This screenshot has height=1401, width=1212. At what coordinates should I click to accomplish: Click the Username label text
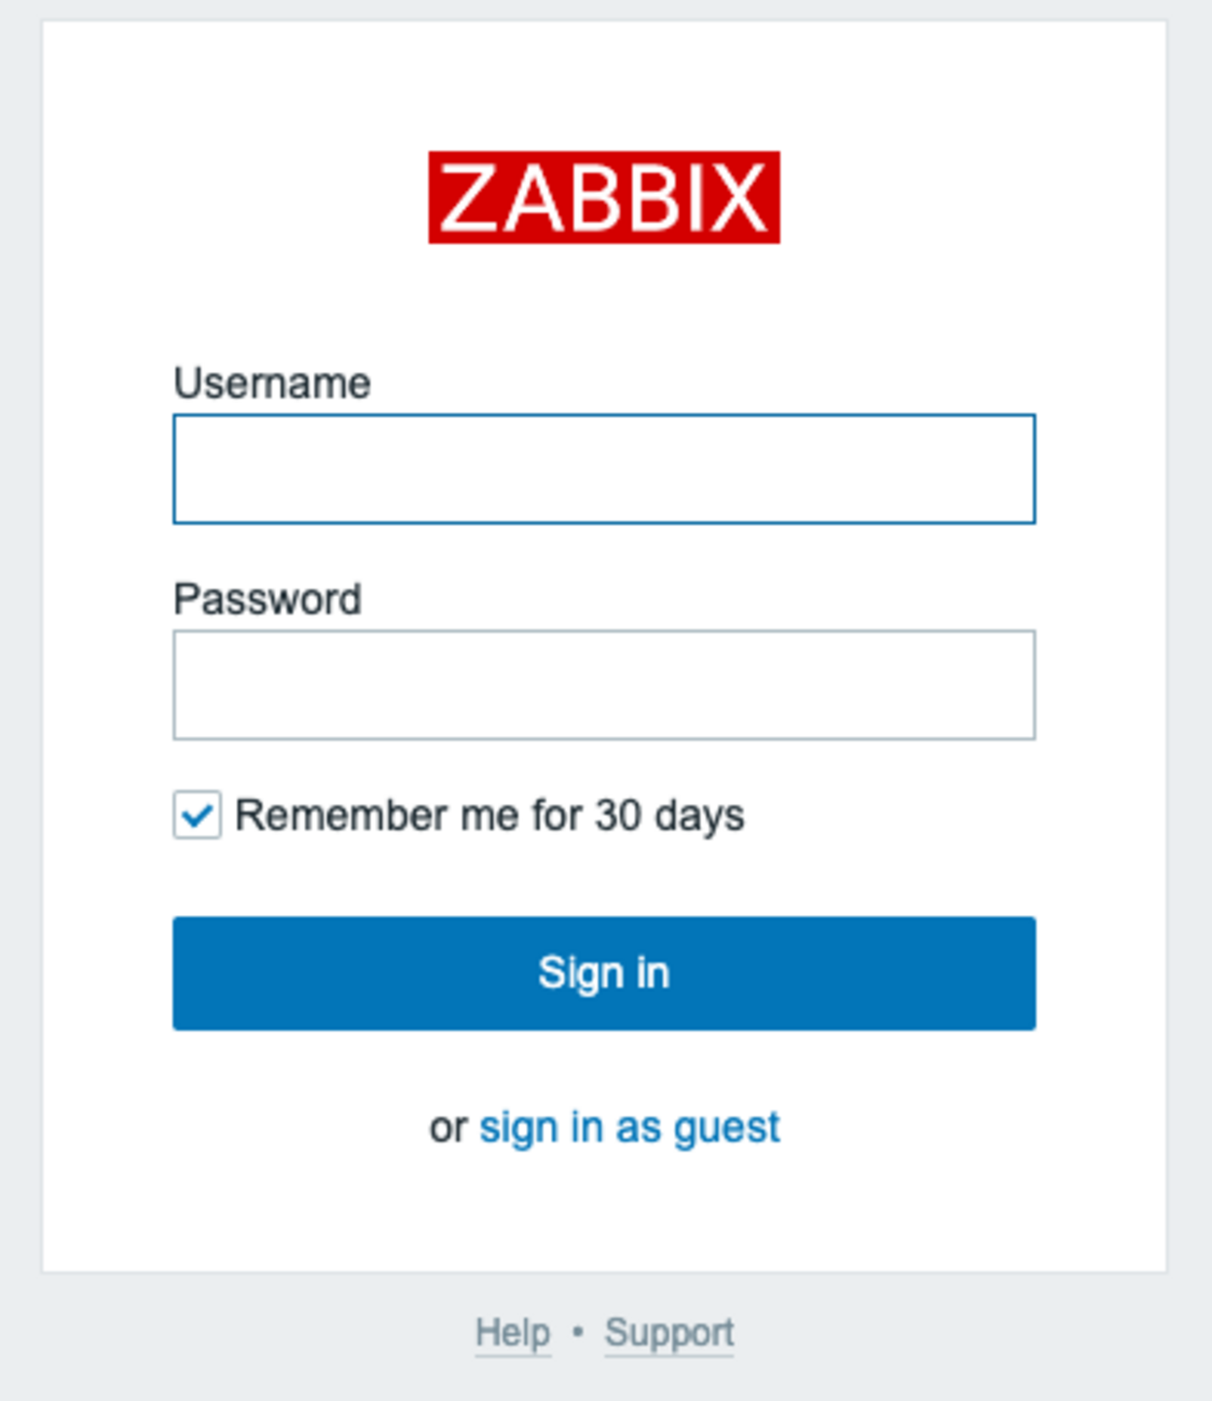(272, 383)
